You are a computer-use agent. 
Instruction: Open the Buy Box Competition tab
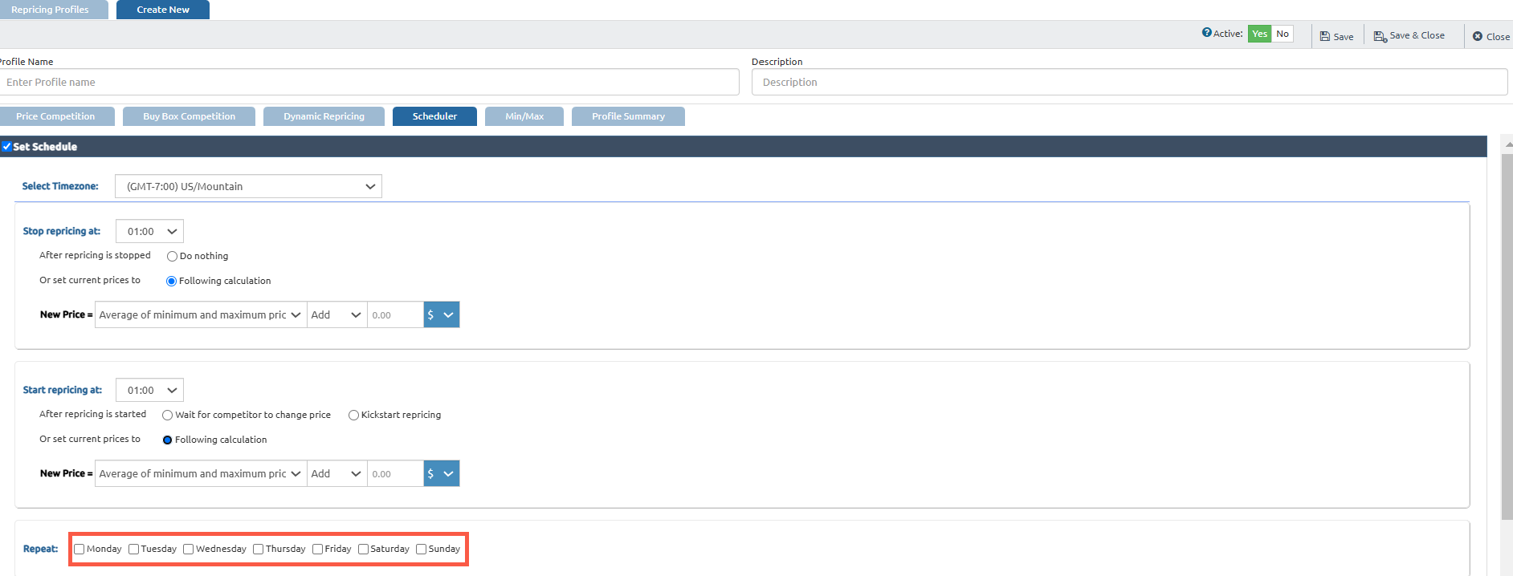[x=189, y=116]
